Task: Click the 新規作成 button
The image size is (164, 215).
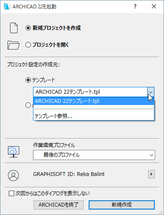Action: tap(122, 205)
